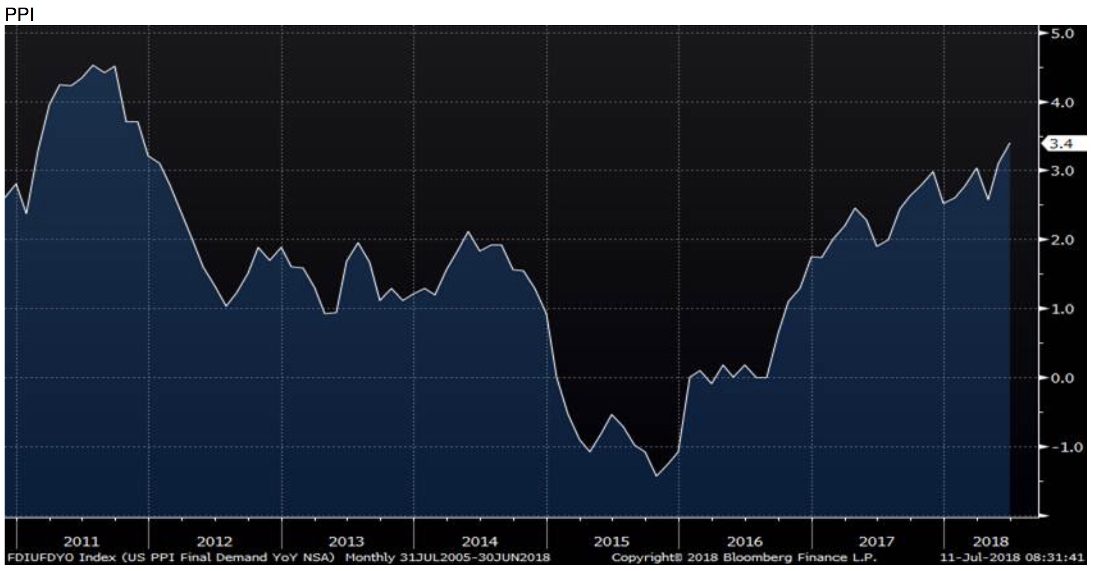
Task: Click the 2.0 y-axis label
Action: tap(1063, 240)
